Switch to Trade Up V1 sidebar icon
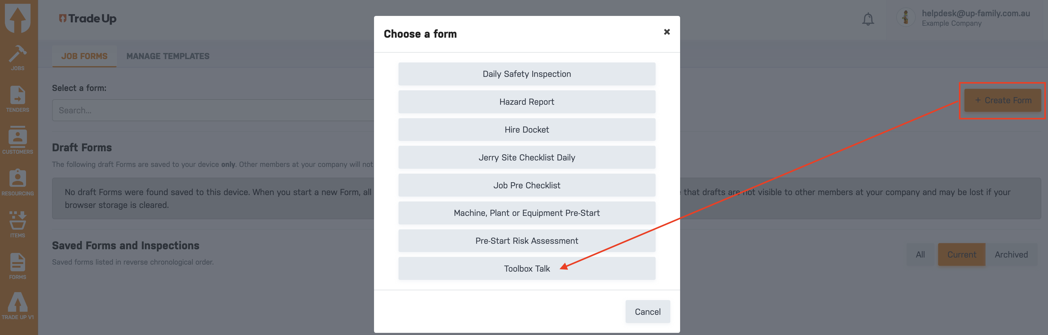This screenshot has width=1048, height=335. [x=17, y=306]
